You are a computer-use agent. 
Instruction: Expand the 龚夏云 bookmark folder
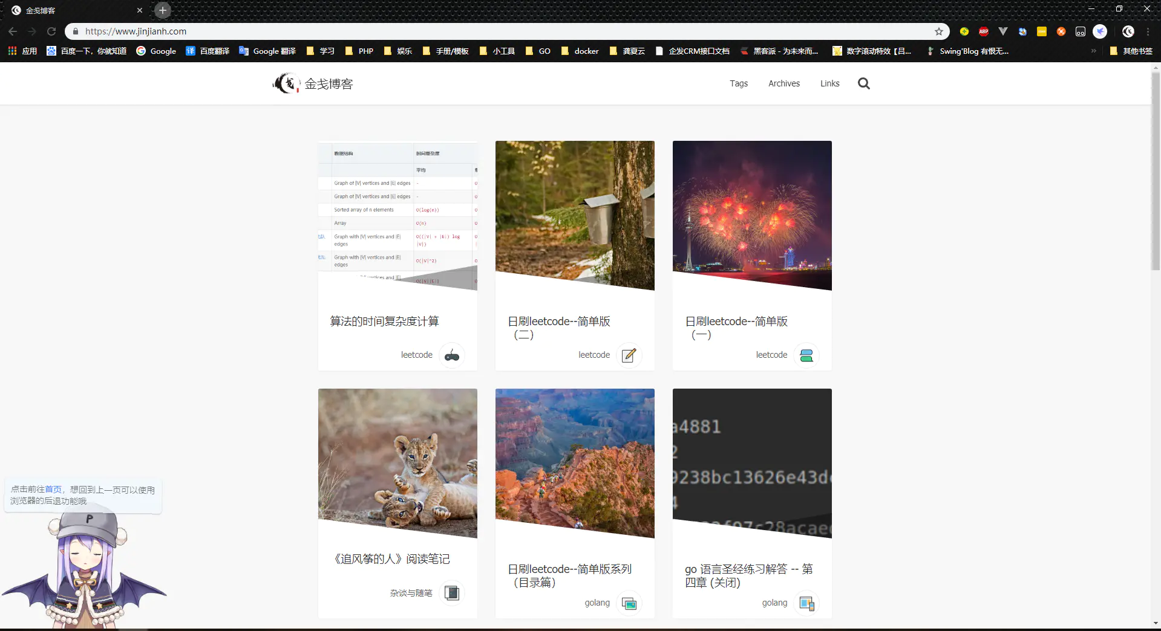(x=627, y=51)
